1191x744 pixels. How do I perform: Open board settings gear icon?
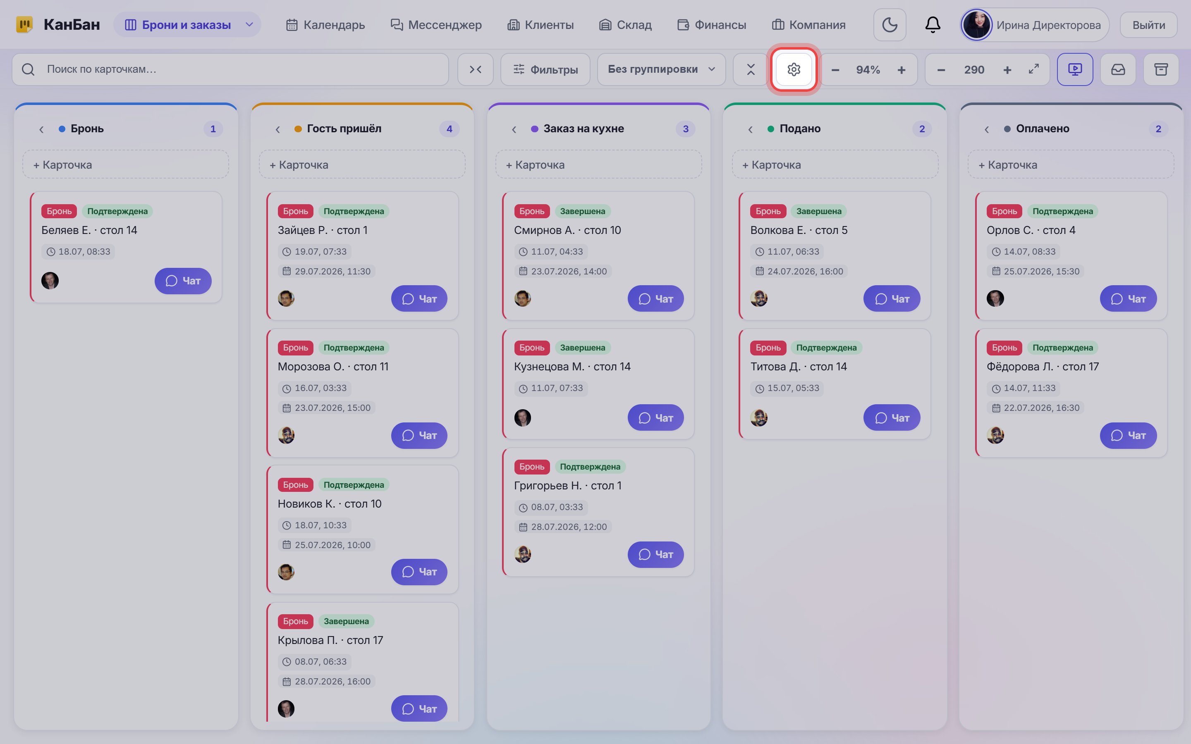[793, 69]
